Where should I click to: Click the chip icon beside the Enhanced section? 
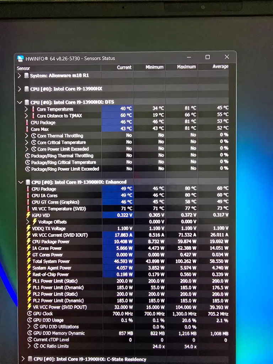pos(28,182)
